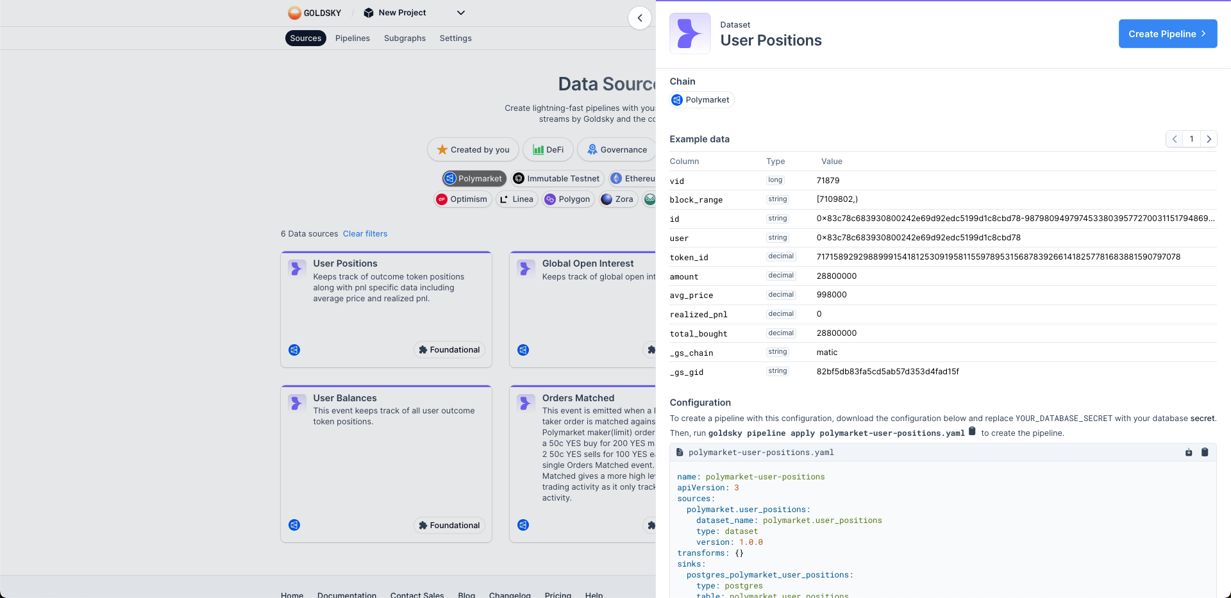Click the User Positions card icon

pos(297,269)
